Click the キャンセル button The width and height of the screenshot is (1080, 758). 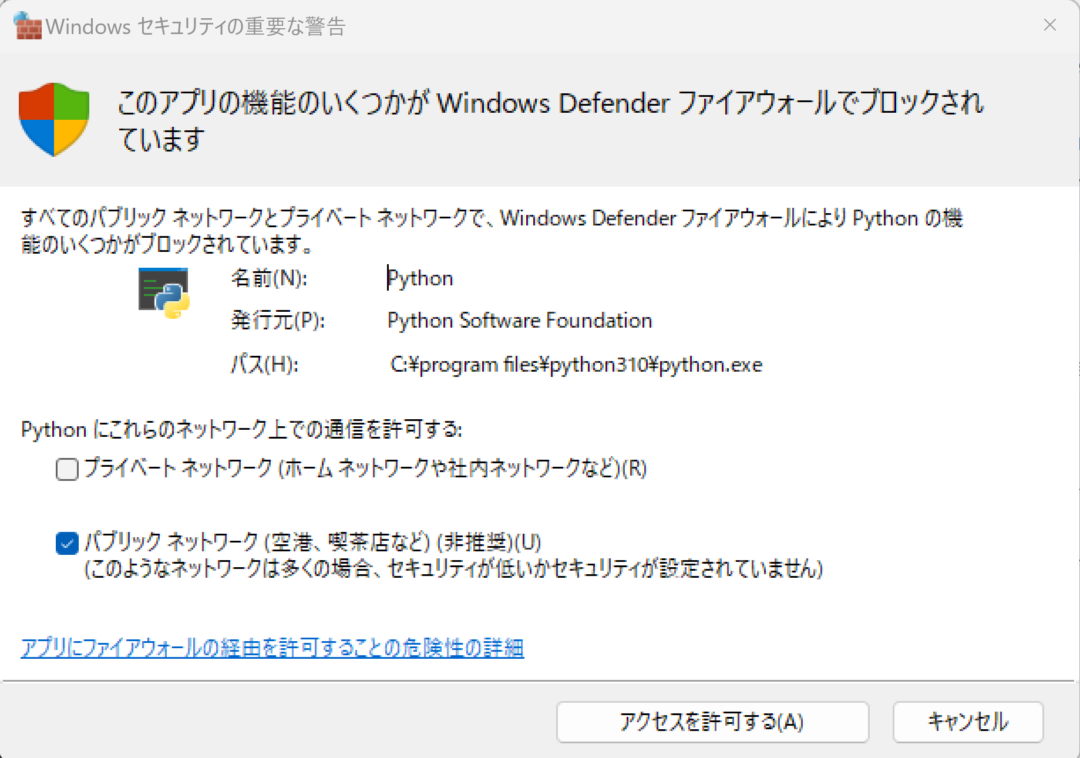click(x=968, y=722)
